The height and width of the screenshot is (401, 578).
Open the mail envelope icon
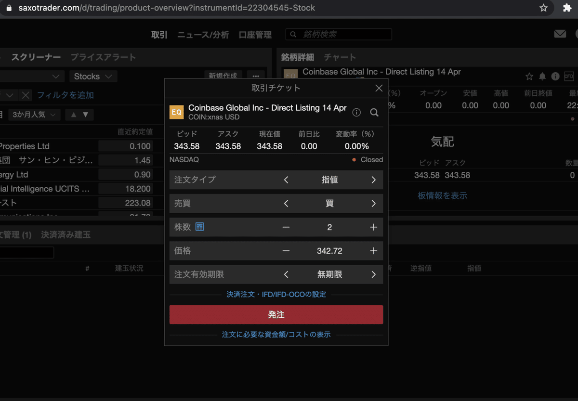(x=560, y=34)
